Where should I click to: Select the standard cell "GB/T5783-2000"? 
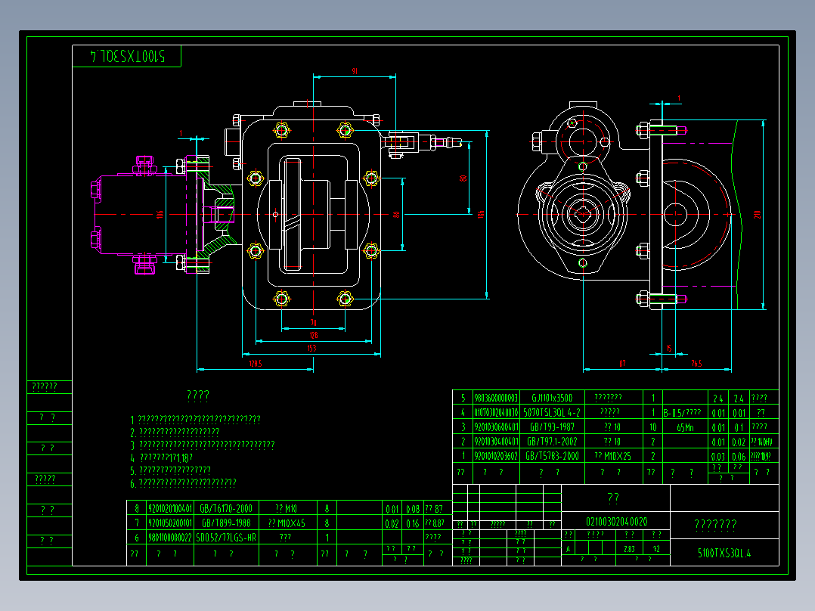(552, 456)
